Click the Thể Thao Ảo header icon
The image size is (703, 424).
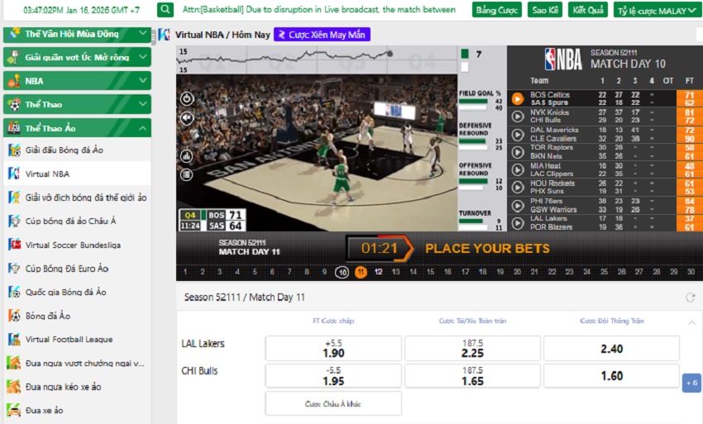[x=14, y=128]
